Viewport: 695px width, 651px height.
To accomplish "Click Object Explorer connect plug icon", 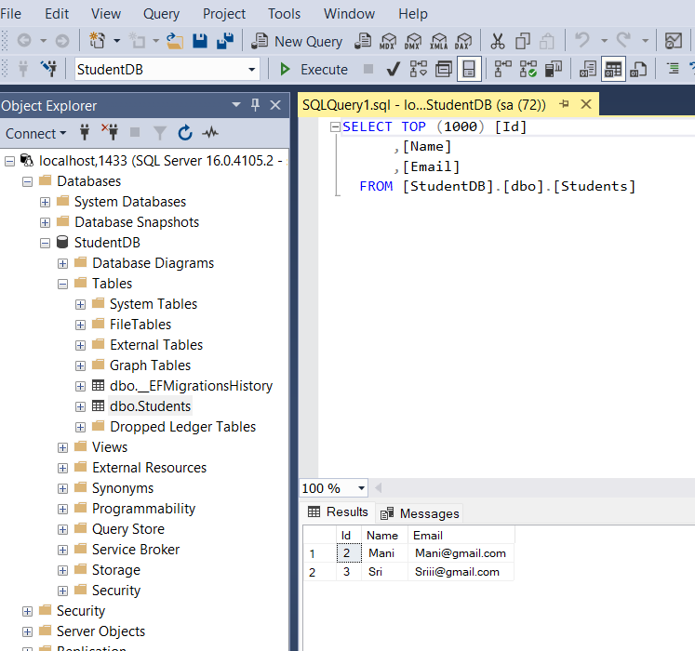I will click(x=85, y=132).
